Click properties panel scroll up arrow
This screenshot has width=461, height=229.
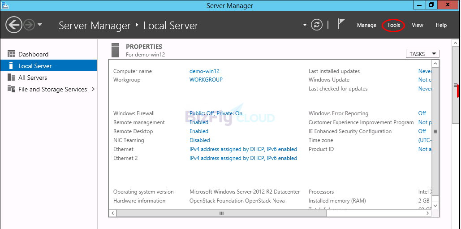(435, 64)
